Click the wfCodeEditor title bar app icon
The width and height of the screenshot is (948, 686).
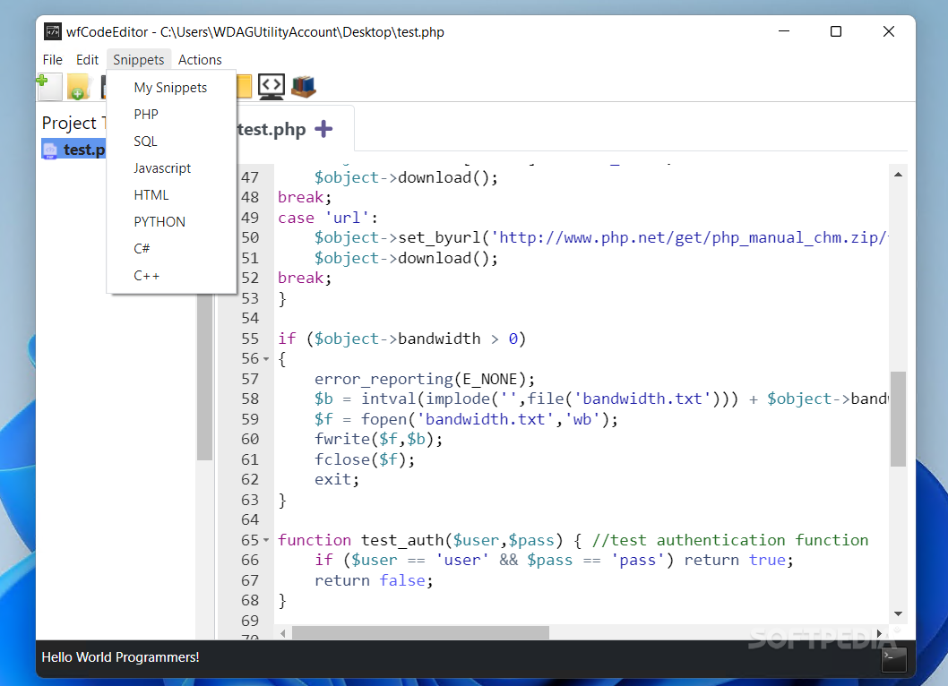coord(53,31)
